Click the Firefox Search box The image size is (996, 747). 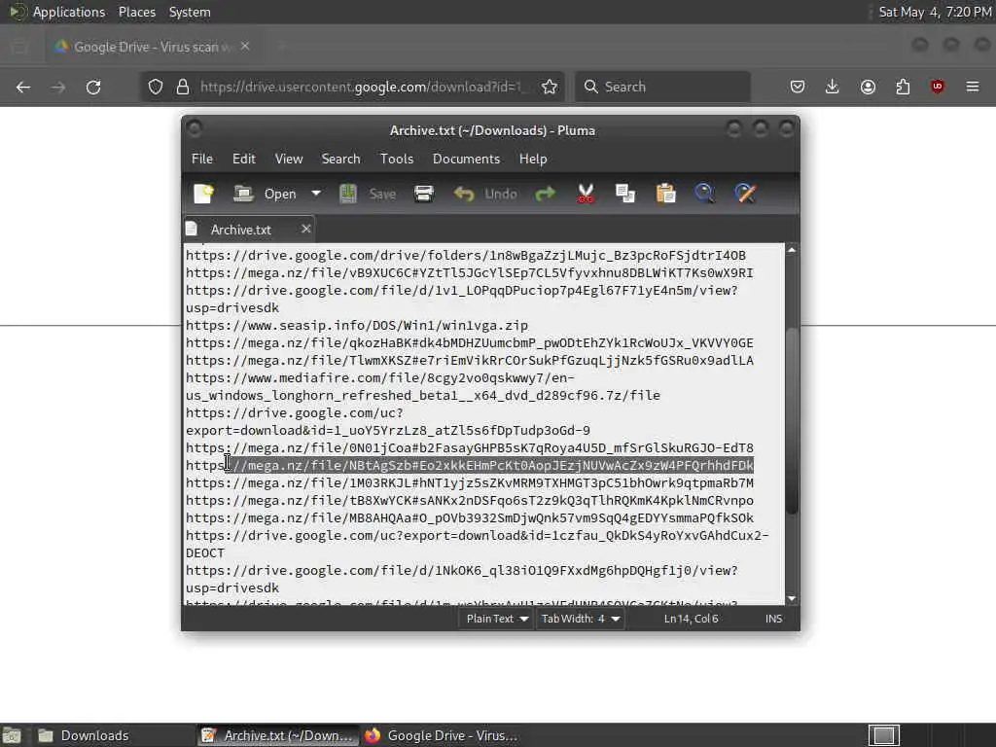tap(663, 87)
